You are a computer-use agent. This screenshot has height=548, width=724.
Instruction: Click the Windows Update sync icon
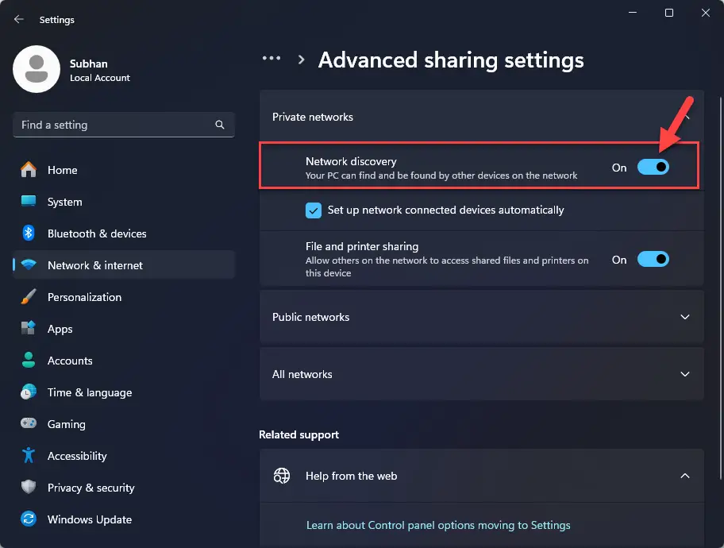[x=29, y=519]
